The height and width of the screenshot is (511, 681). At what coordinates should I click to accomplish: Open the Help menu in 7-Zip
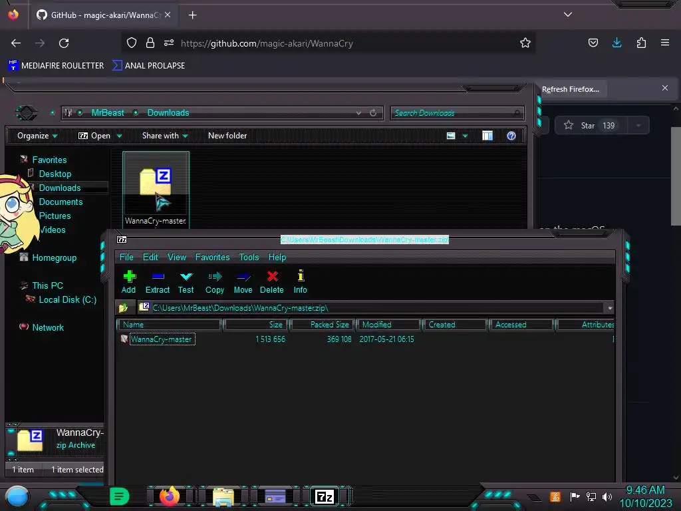pyautogui.click(x=277, y=257)
